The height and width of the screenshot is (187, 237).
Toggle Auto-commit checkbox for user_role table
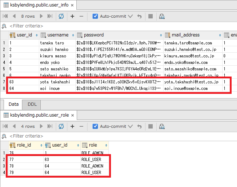point(95,126)
